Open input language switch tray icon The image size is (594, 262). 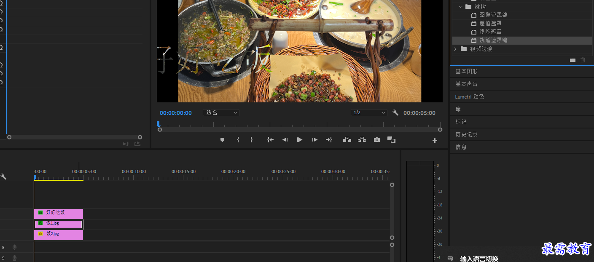pos(450,259)
